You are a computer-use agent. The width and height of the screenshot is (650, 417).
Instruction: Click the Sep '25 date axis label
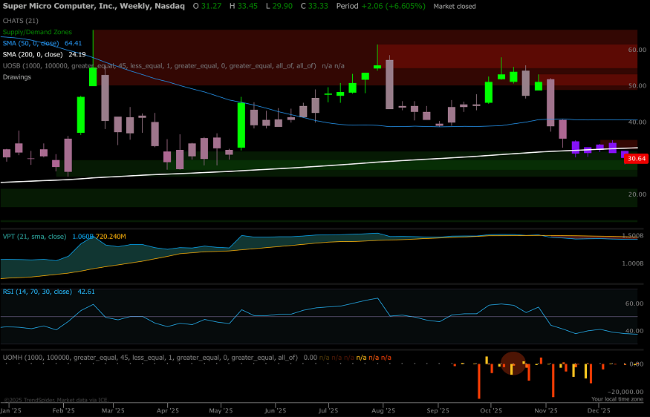(438, 410)
